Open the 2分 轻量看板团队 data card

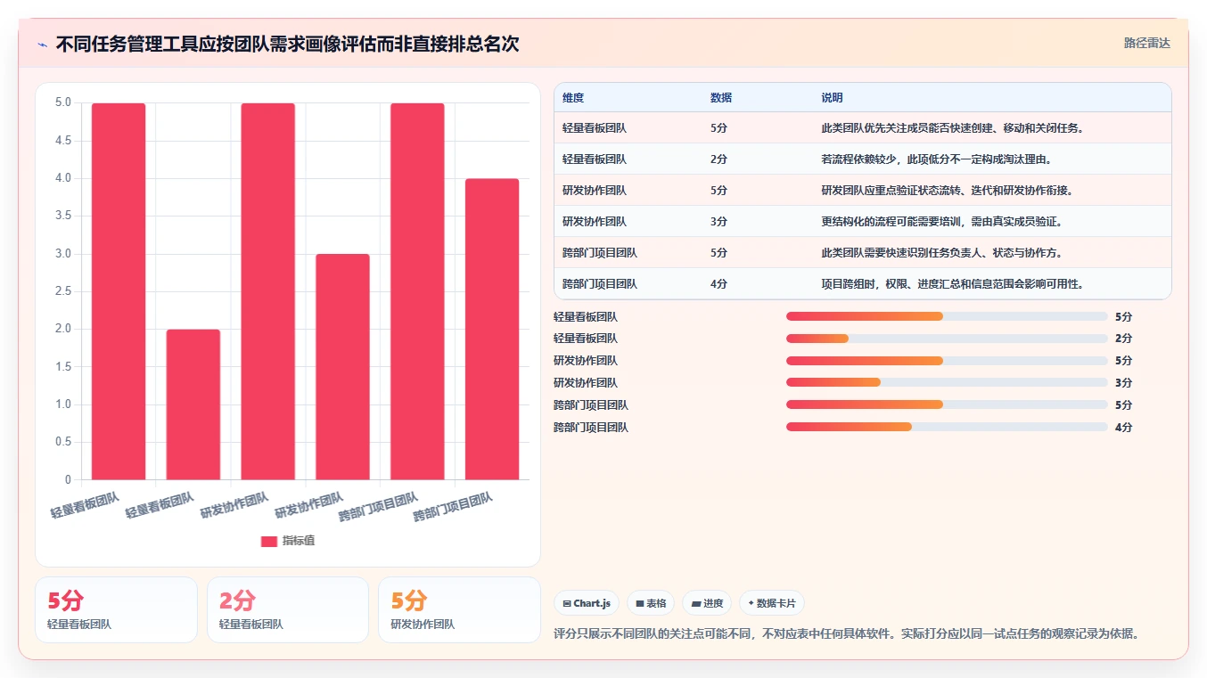coord(288,610)
